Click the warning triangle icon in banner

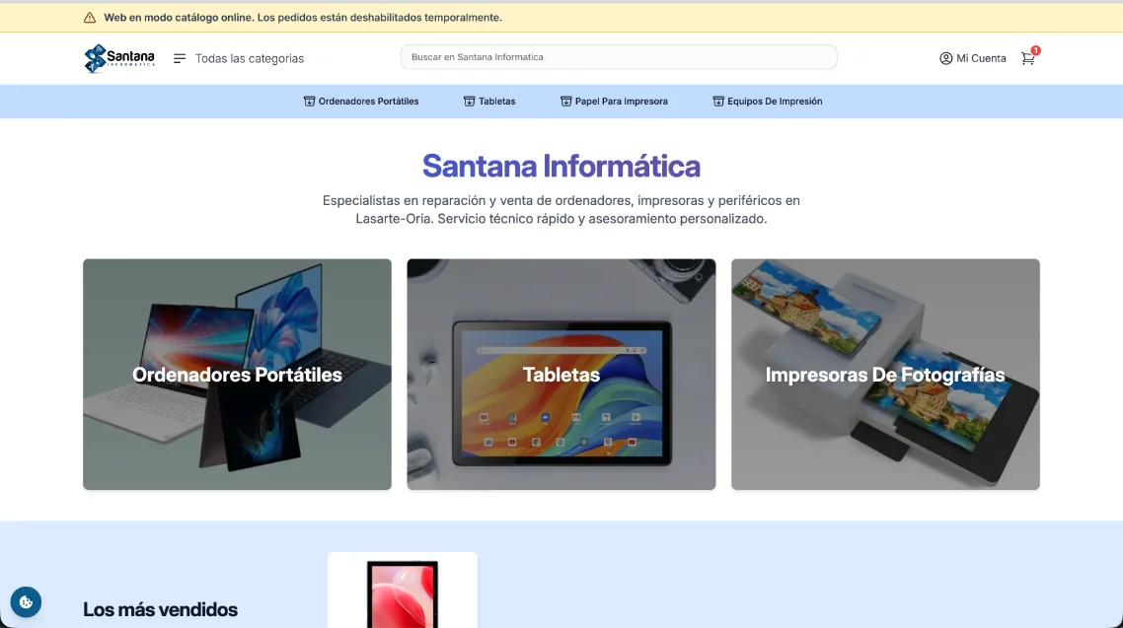click(90, 18)
